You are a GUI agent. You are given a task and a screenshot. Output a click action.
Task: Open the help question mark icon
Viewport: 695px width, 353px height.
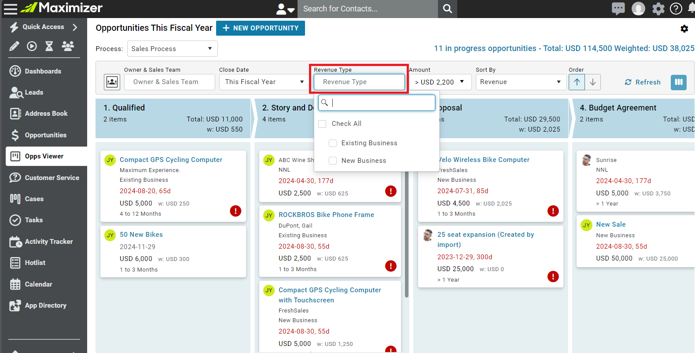pos(676,8)
